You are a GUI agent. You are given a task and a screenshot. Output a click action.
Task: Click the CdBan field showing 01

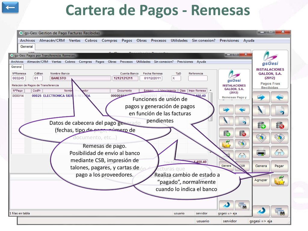point(38,78)
